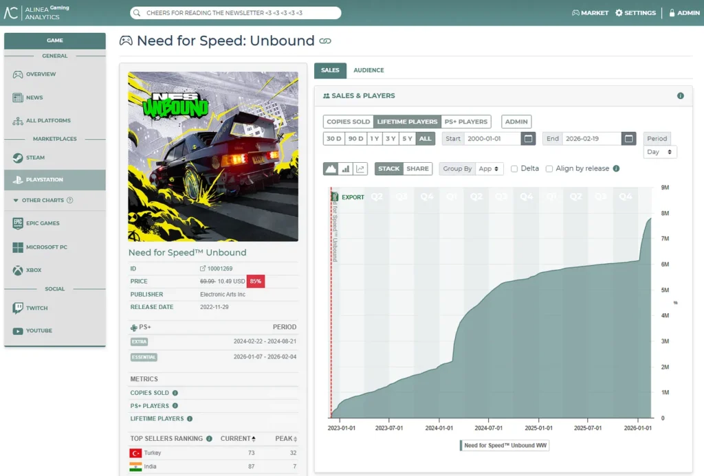Image resolution: width=704 pixels, height=476 pixels.
Task: Check the Align by release box
Action: tap(549, 169)
